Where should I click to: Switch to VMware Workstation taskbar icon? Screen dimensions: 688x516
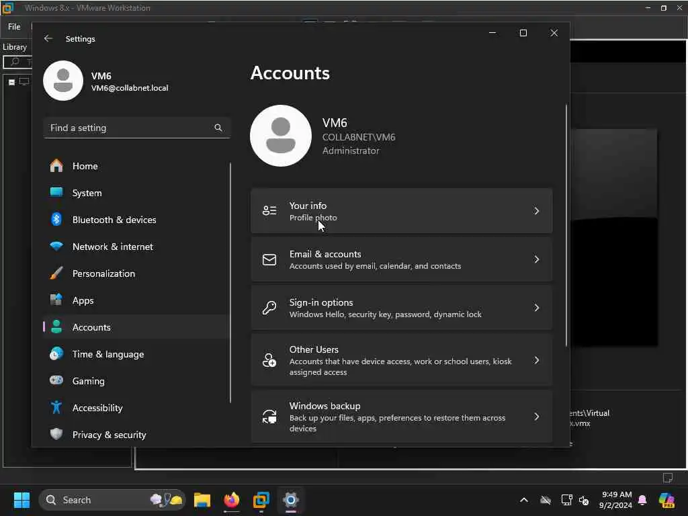(x=261, y=500)
